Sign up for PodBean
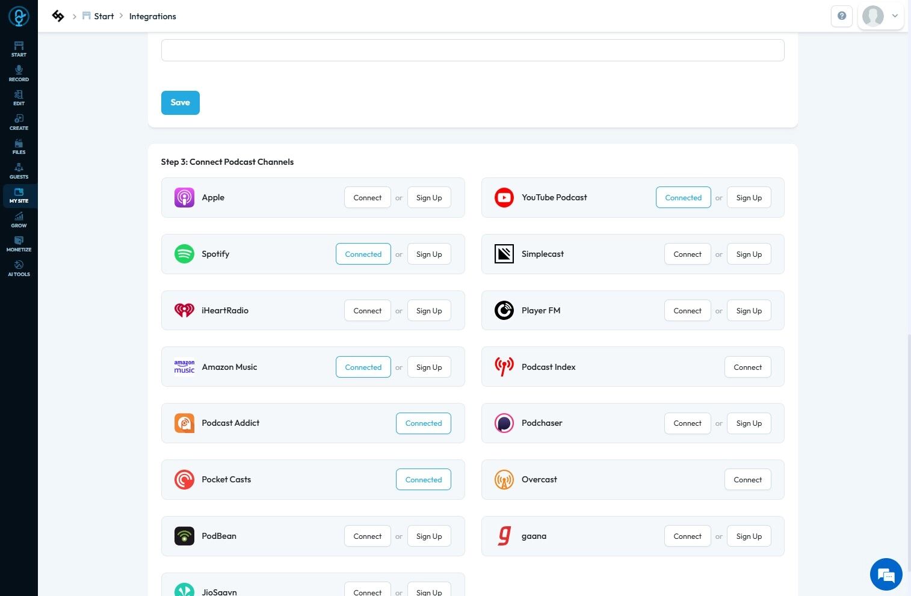This screenshot has width=911, height=596. pos(429,536)
